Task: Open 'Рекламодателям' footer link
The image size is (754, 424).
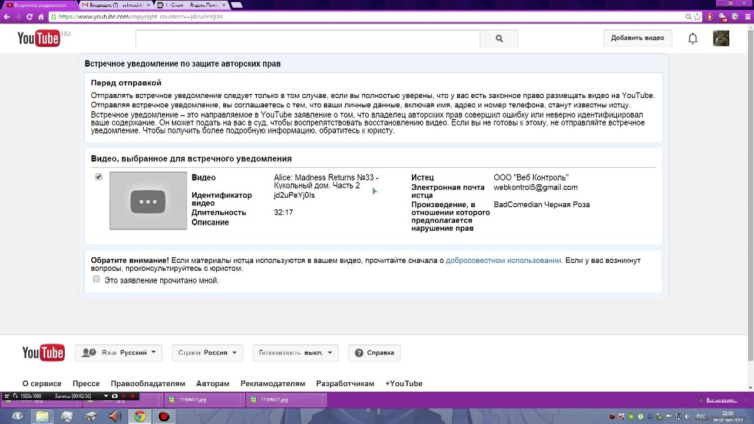Action: click(x=273, y=383)
